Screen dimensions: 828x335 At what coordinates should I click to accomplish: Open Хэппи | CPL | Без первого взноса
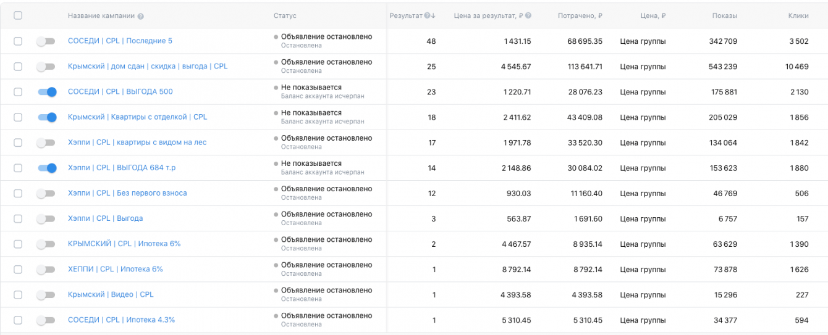127,193
